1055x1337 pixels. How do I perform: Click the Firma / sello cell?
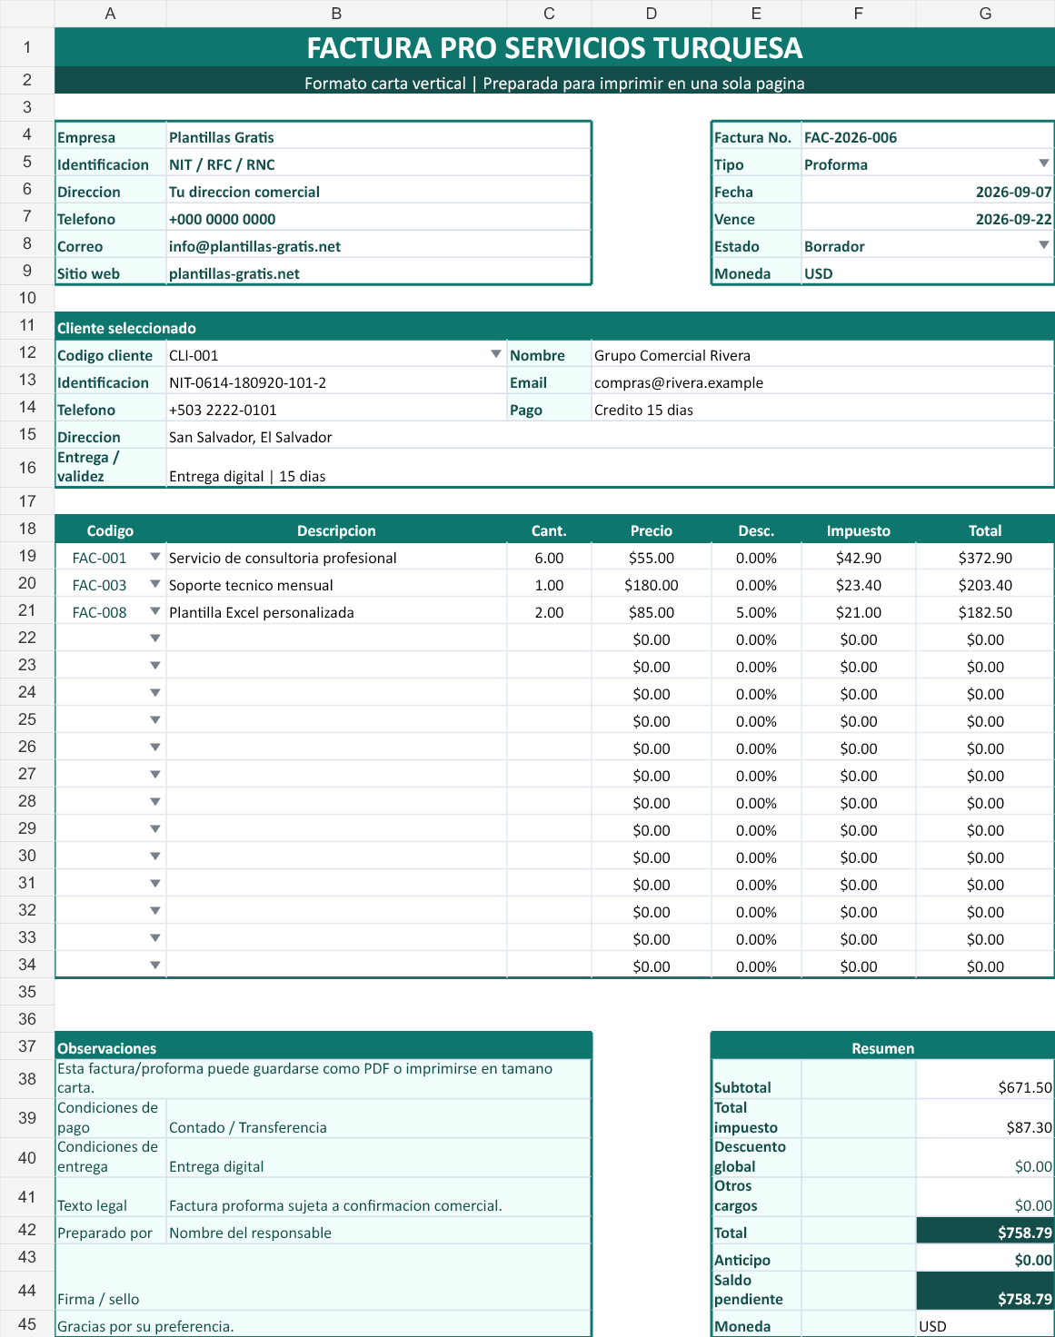click(323, 1278)
